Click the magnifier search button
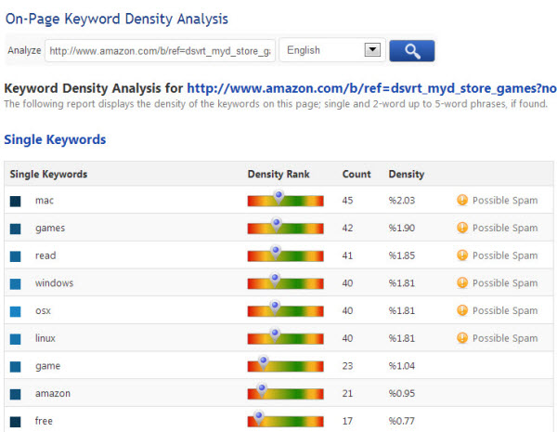This screenshot has height=432, width=557. point(411,50)
